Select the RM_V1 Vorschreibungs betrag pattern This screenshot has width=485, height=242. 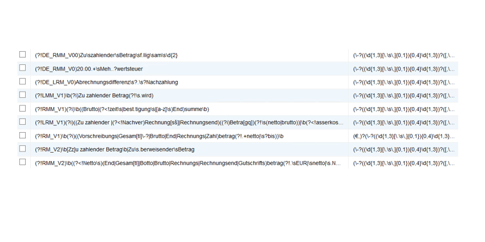pos(159,136)
